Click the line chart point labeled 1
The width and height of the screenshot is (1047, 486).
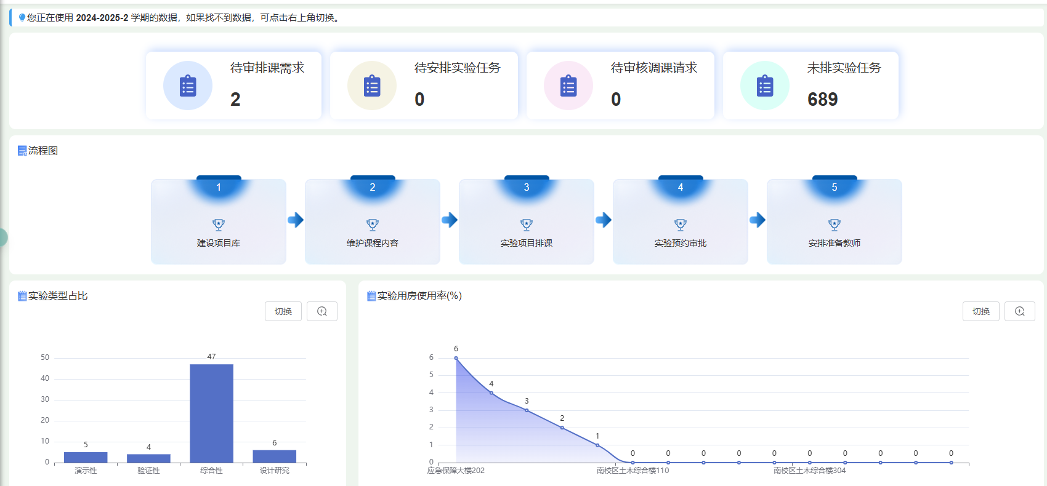pyautogui.click(x=597, y=445)
